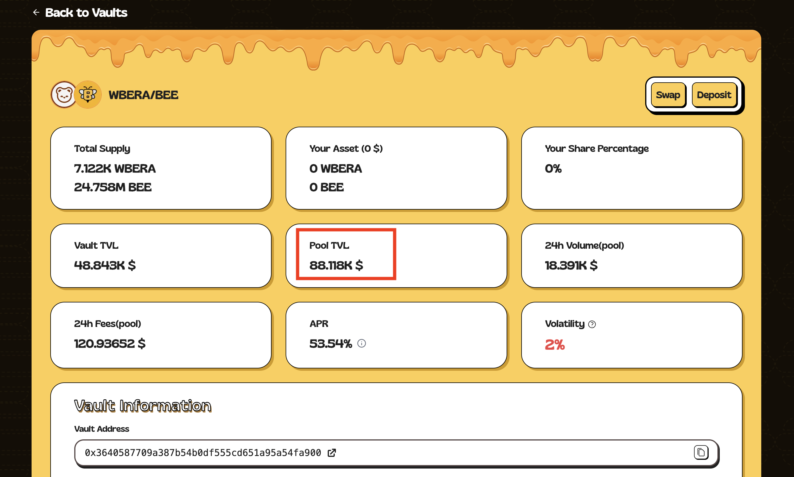This screenshot has height=477, width=794.
Task: Select the 0 BEE asset value
Action: 327,187
